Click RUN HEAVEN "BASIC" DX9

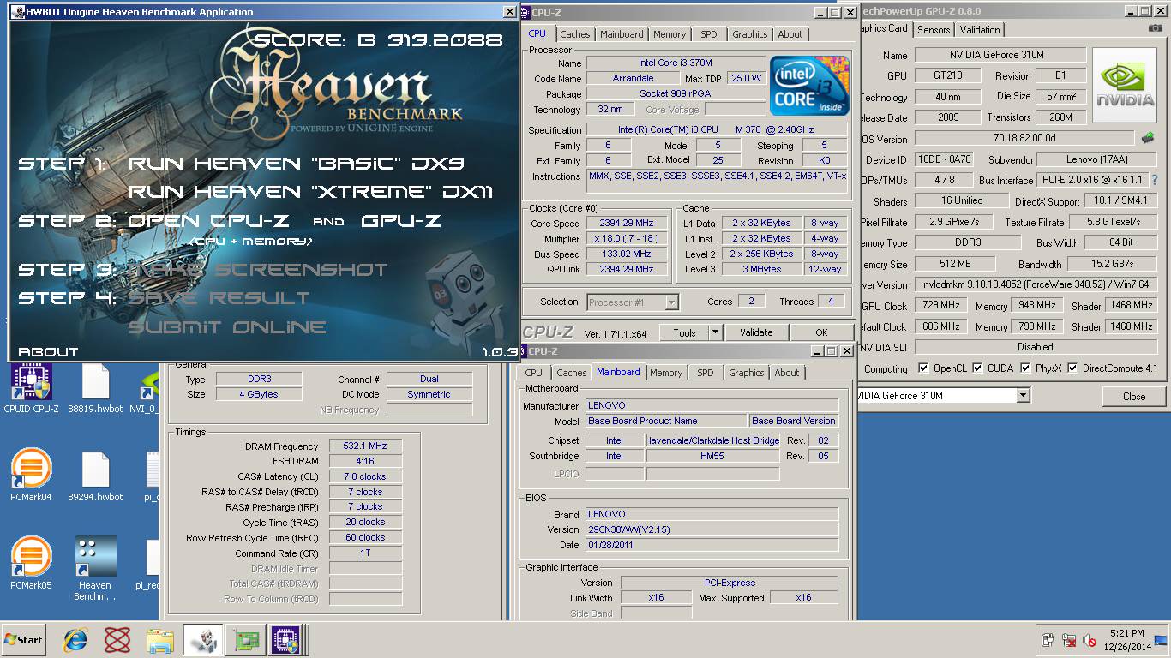297,163
